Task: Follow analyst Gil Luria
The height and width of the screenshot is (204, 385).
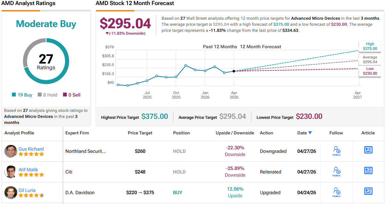Action: click(x=336, y=192)
